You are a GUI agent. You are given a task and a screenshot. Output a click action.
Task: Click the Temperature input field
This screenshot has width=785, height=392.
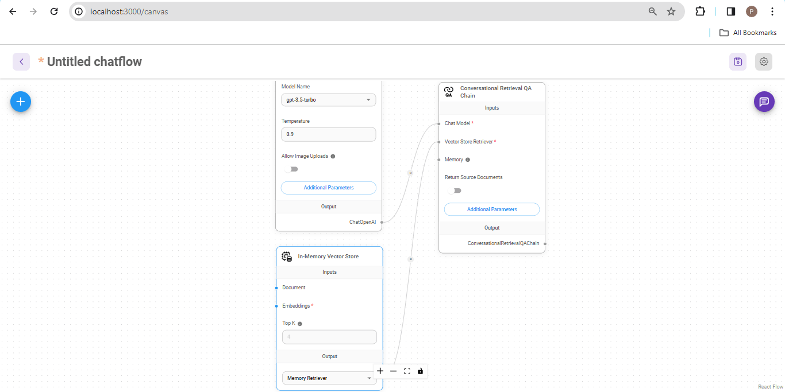pos(328,134)
